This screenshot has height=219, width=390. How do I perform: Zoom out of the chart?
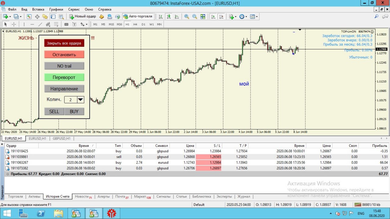coord(195,16)
